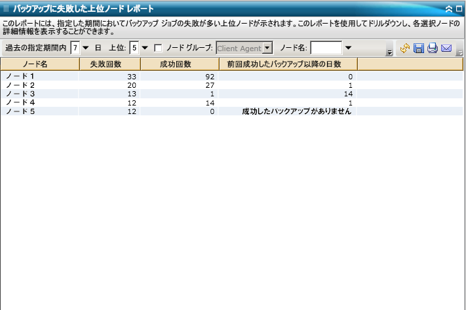Click the 上位 value field showing 5
This screenshot has width=466, height=310.
(134, 48)
